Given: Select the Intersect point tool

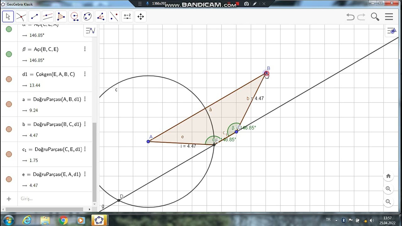Looking at the screenshot, I should (21, 16).
